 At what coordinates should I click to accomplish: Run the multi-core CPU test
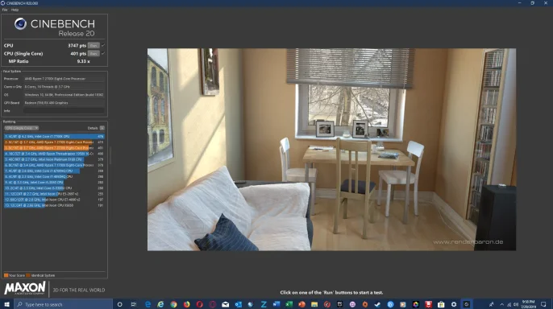[x=94, y=45]
